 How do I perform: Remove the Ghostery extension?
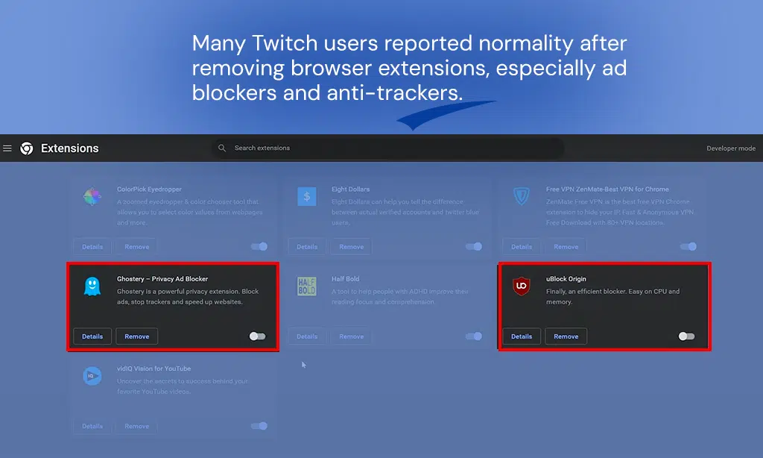(x=137, y=336)
